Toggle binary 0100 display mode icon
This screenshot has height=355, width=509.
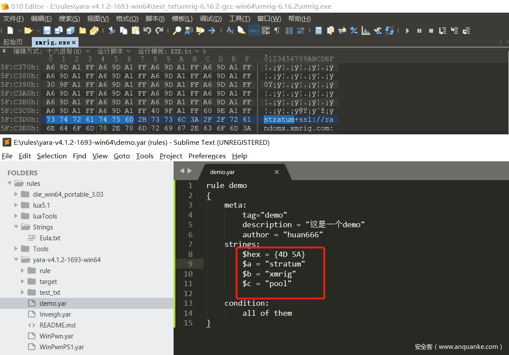[301, 31]
